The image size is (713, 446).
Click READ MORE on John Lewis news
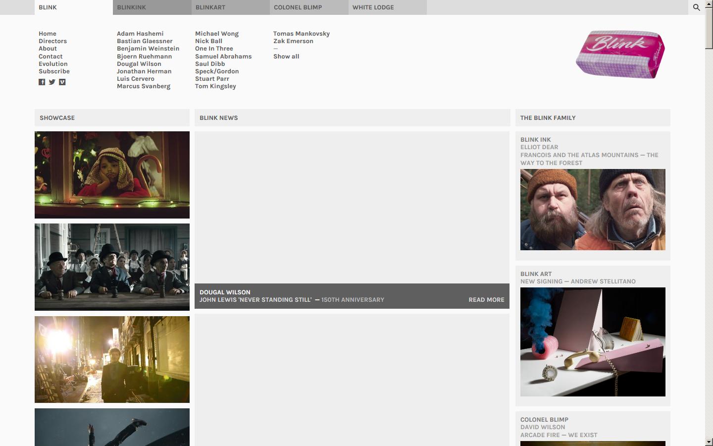point(486,300)
